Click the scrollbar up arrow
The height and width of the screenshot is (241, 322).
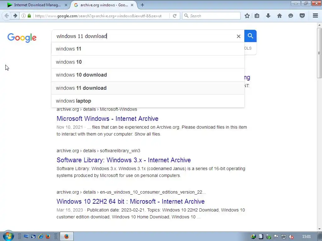coord(319,25)
